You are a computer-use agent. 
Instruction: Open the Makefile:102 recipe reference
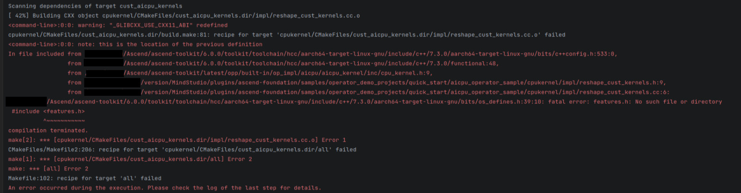[x=85, y=178]
